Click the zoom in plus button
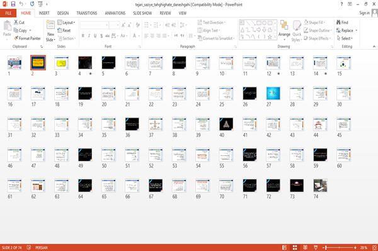Image resolution: width=378 pixels, height=251 pixels. click(355, 247)
